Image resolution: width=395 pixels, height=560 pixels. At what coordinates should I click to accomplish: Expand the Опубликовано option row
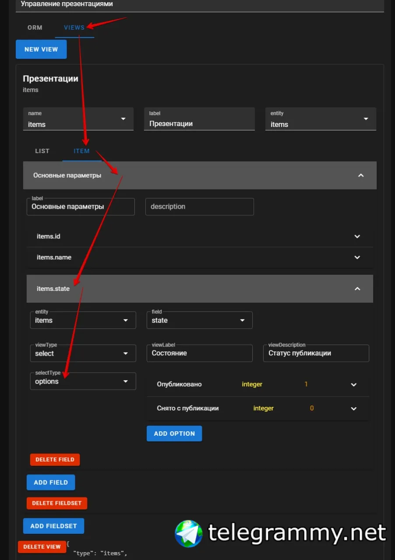[354, 385]
